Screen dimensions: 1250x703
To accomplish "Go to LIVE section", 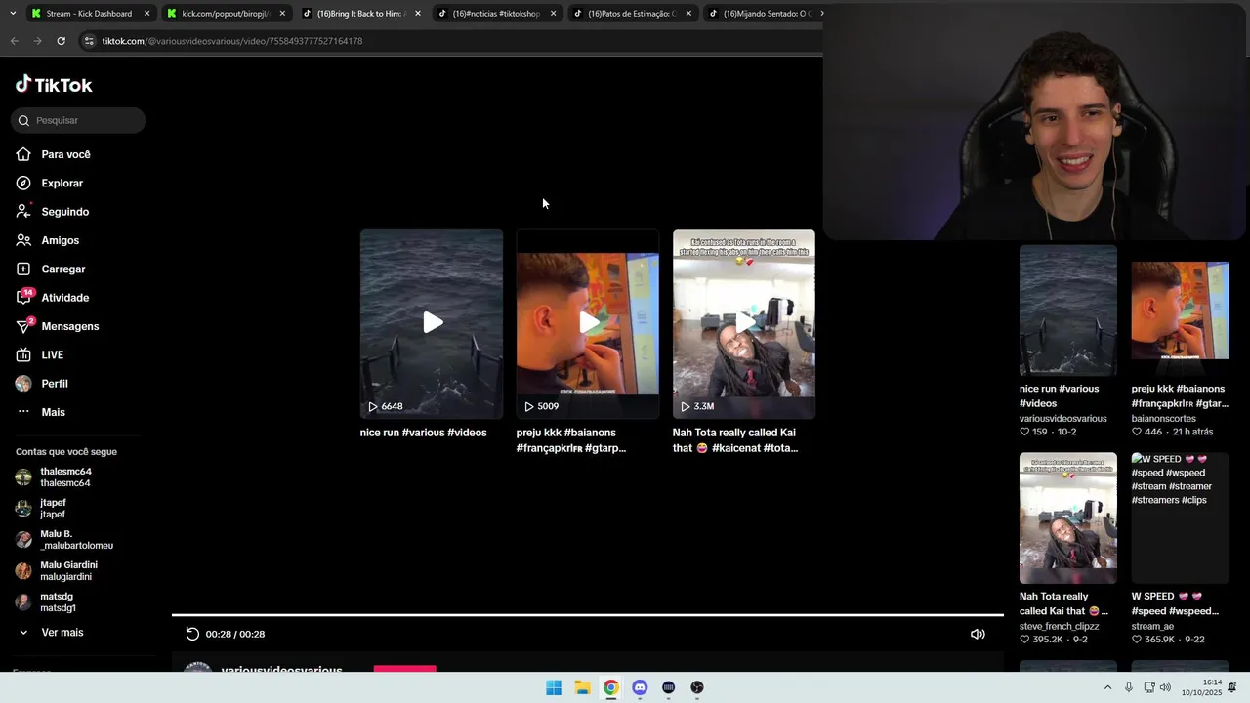I will [x=52, y=354].
